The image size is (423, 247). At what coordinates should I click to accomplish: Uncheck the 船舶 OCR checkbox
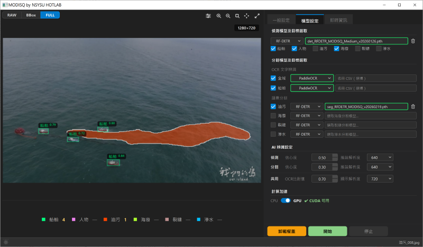point(273,88)
